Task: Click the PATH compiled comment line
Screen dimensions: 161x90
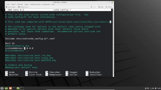Action: [x=58, y=22]
